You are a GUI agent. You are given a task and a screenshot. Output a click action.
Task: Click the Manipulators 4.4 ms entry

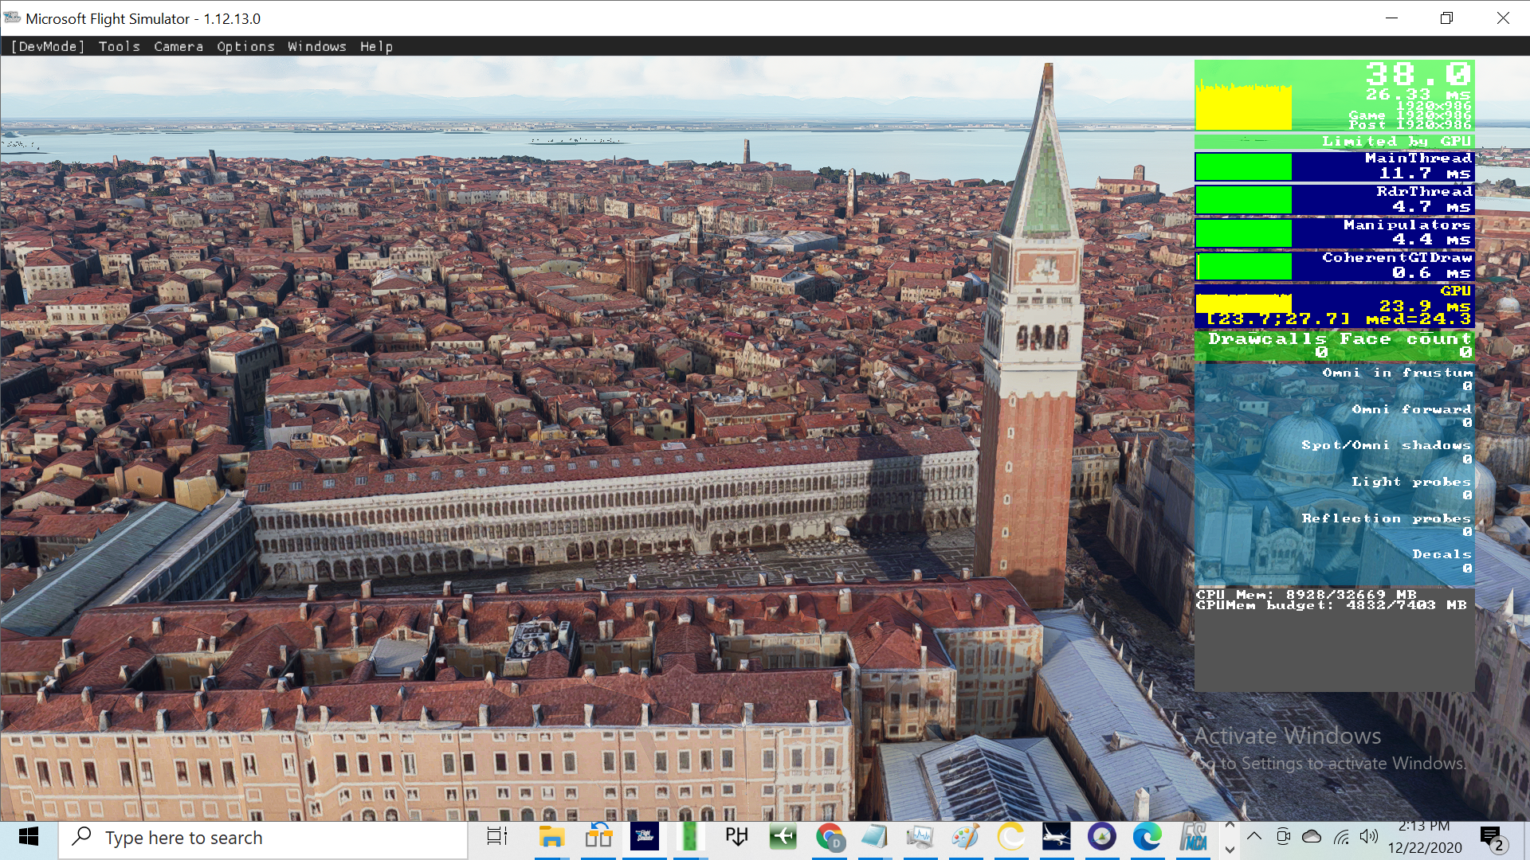tap(1335, 233)
